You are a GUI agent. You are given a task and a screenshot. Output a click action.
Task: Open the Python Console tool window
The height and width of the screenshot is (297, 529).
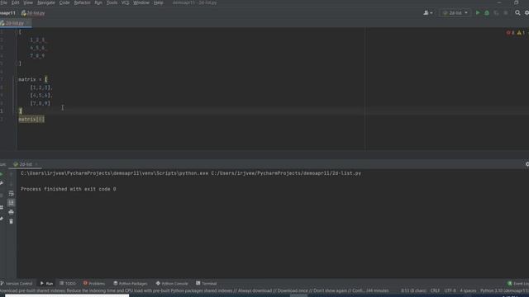(172, 284)
